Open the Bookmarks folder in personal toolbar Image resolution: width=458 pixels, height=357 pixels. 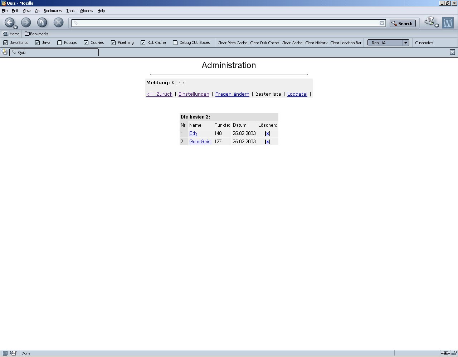36,34
